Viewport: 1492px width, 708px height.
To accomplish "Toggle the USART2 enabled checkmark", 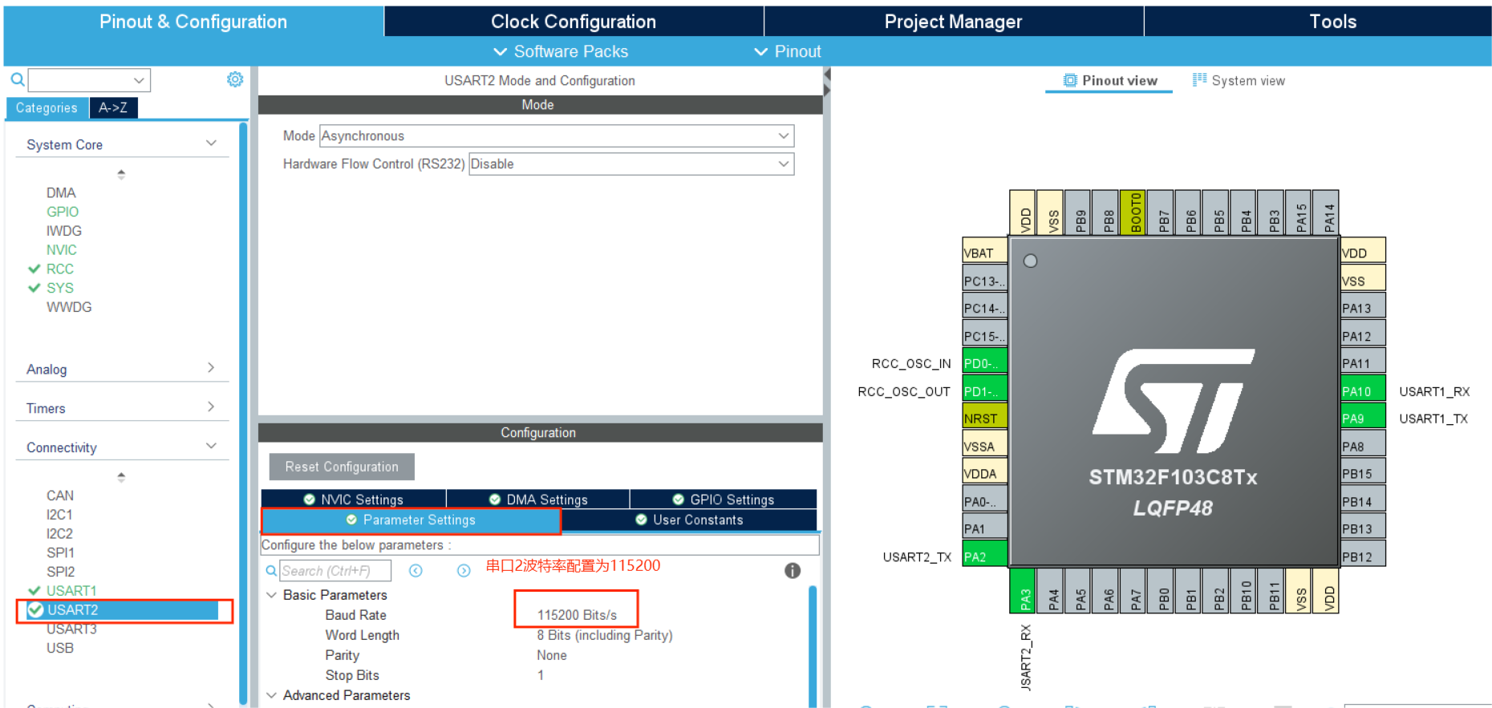I will [x=35, y=609].
